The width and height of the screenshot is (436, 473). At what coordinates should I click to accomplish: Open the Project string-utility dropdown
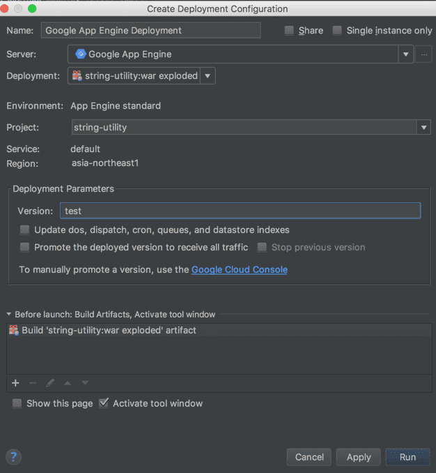pyautogui.click(x=423, y=128)
